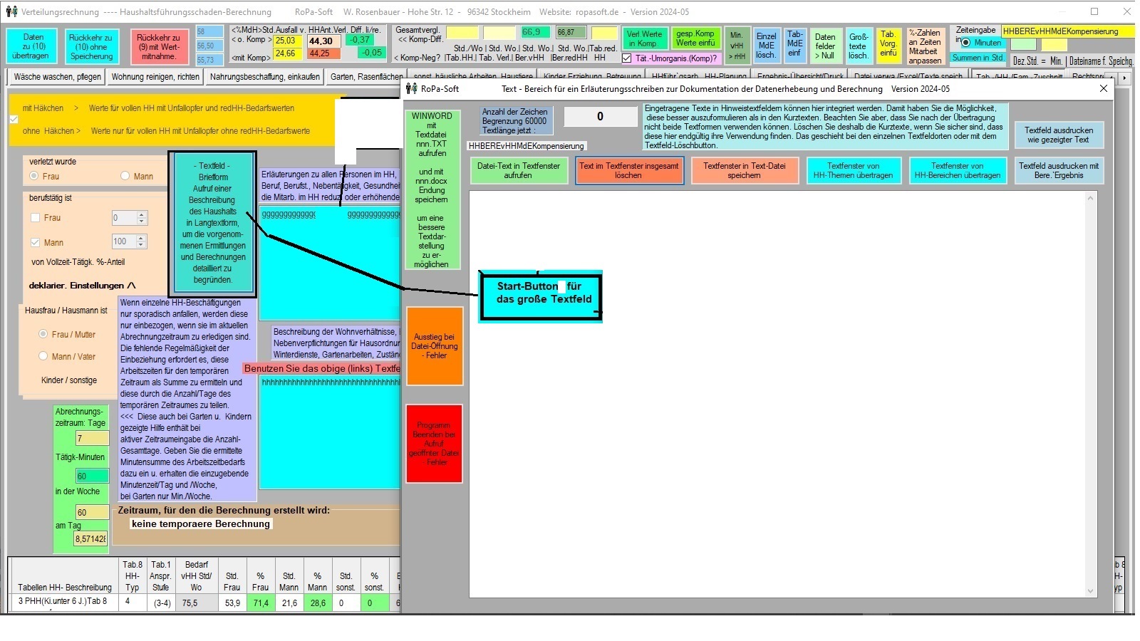
Task: Select Mann under 'verletzt wurde'
Action: 125,176
